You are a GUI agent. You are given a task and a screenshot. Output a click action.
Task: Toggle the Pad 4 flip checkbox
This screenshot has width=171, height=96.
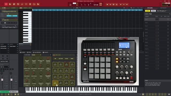tap(168, 29)
